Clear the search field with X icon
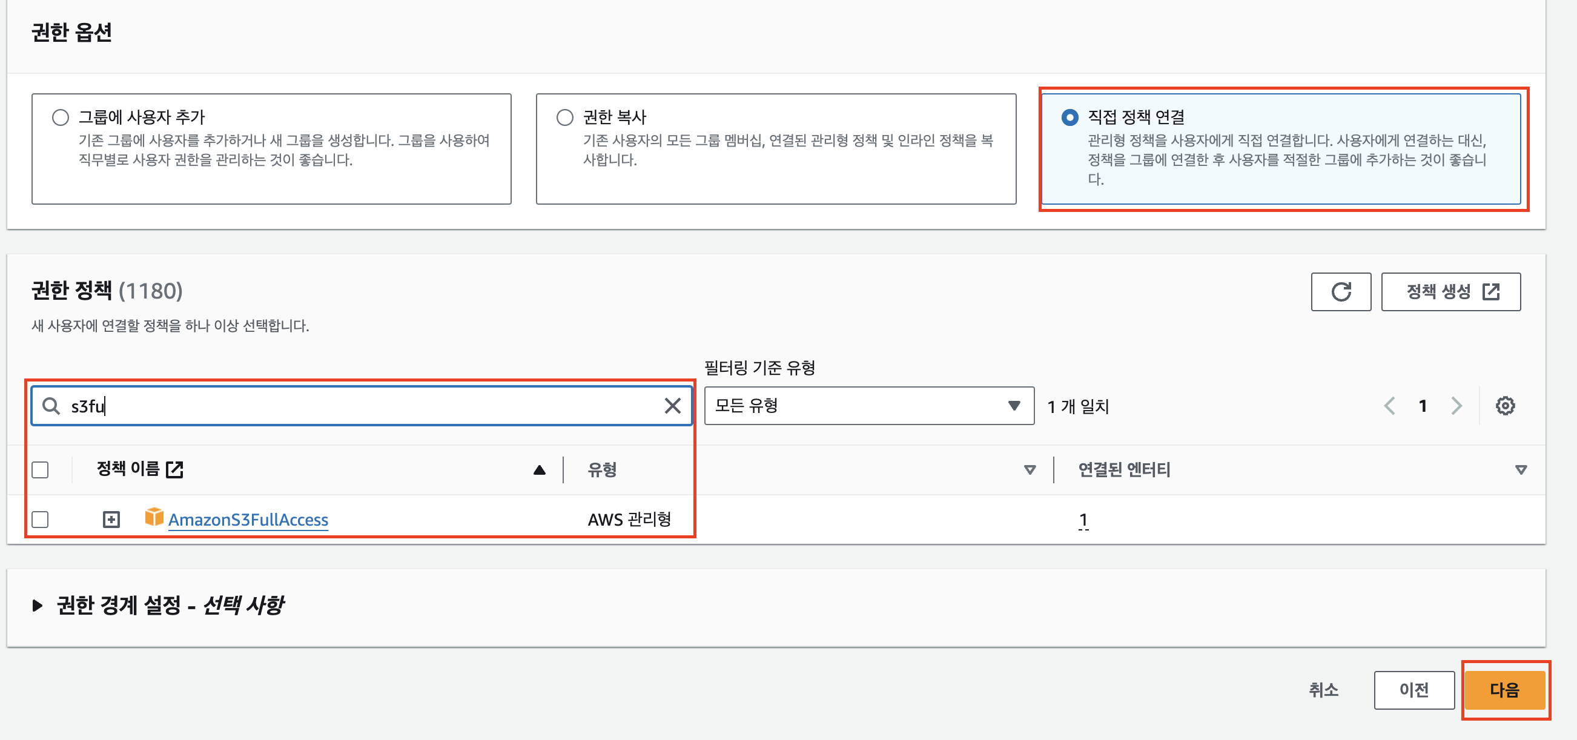 (672, 406)
